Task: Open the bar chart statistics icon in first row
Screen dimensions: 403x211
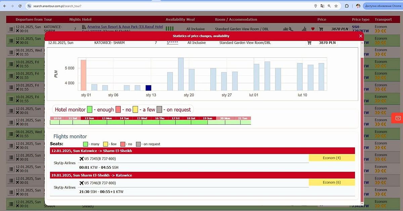Action: [304, 29]
